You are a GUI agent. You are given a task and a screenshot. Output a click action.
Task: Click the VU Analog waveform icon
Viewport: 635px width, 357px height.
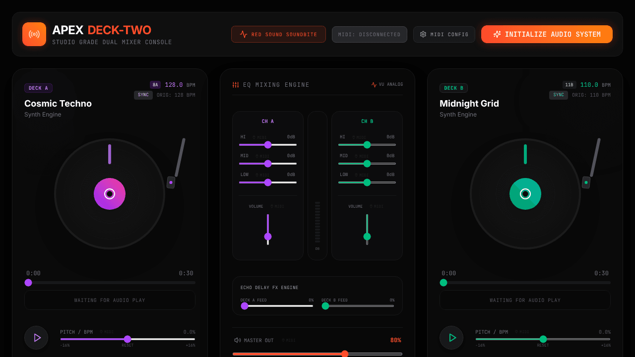coord(374,85)
